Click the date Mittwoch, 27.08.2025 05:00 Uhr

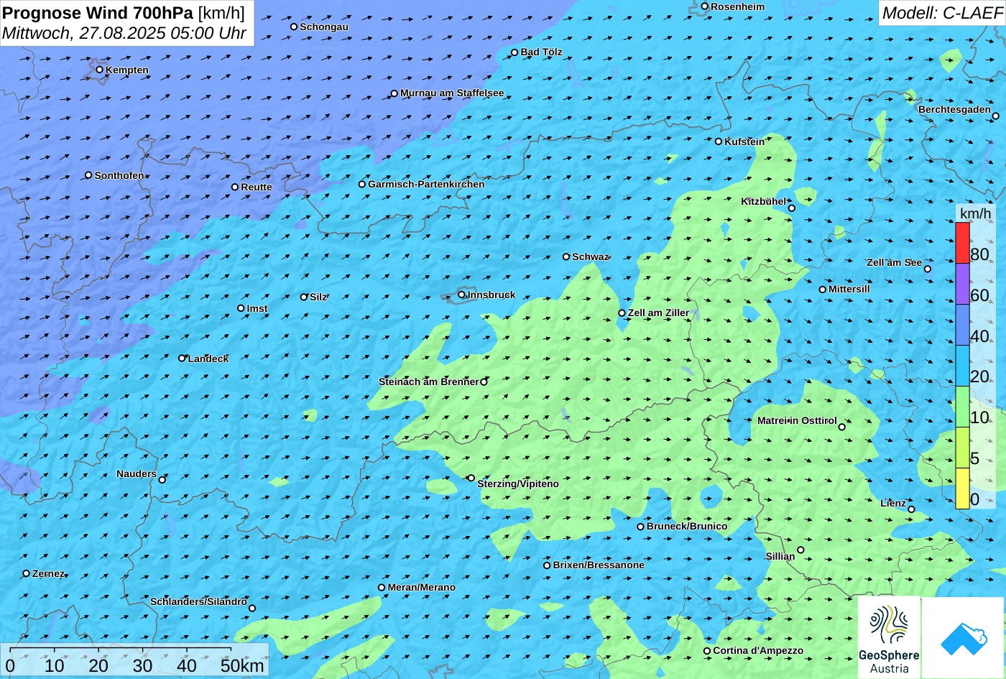pyautogui.click(x=124, y=33)
